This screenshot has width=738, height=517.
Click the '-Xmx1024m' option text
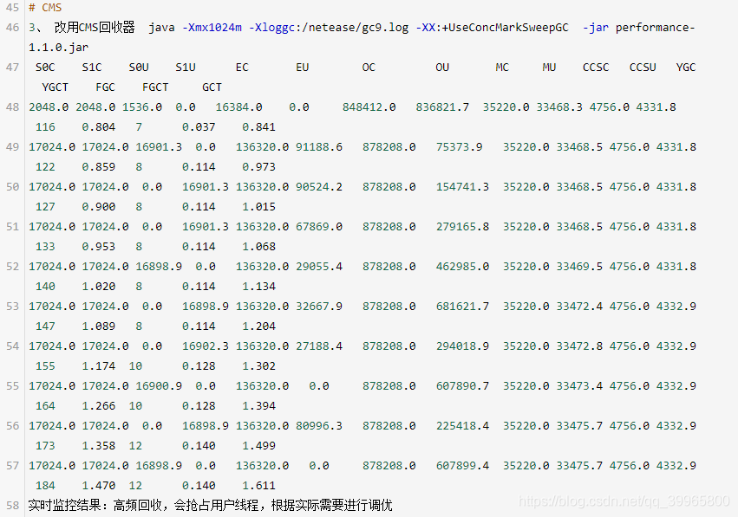[212, 27]
